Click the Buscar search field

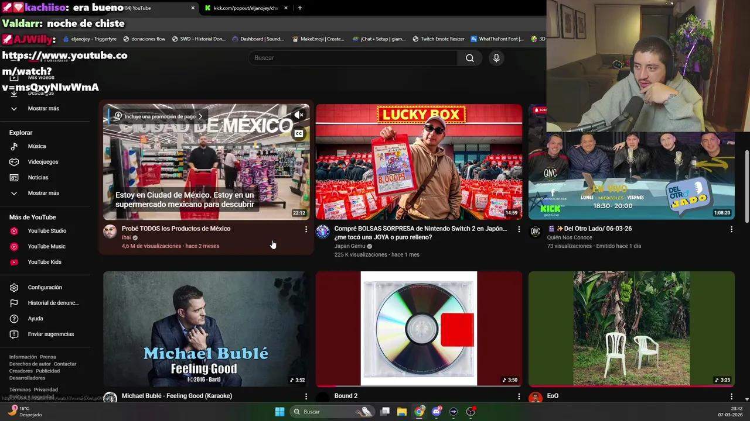pos(353,58)
